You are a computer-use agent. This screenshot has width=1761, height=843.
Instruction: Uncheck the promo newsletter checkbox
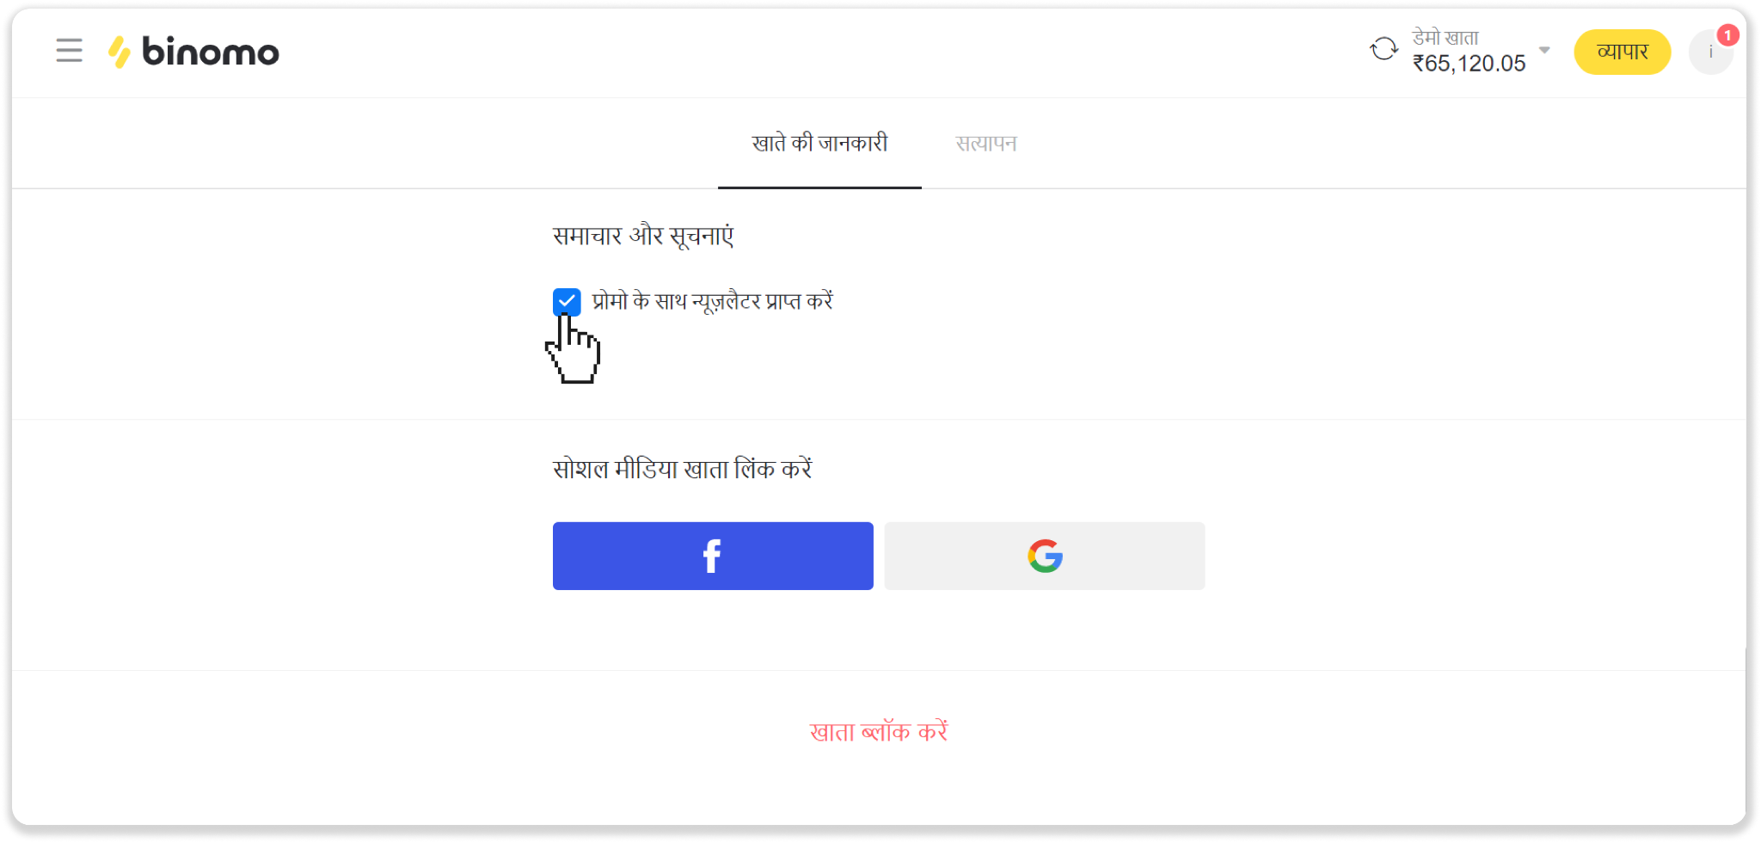pos(567,301)
